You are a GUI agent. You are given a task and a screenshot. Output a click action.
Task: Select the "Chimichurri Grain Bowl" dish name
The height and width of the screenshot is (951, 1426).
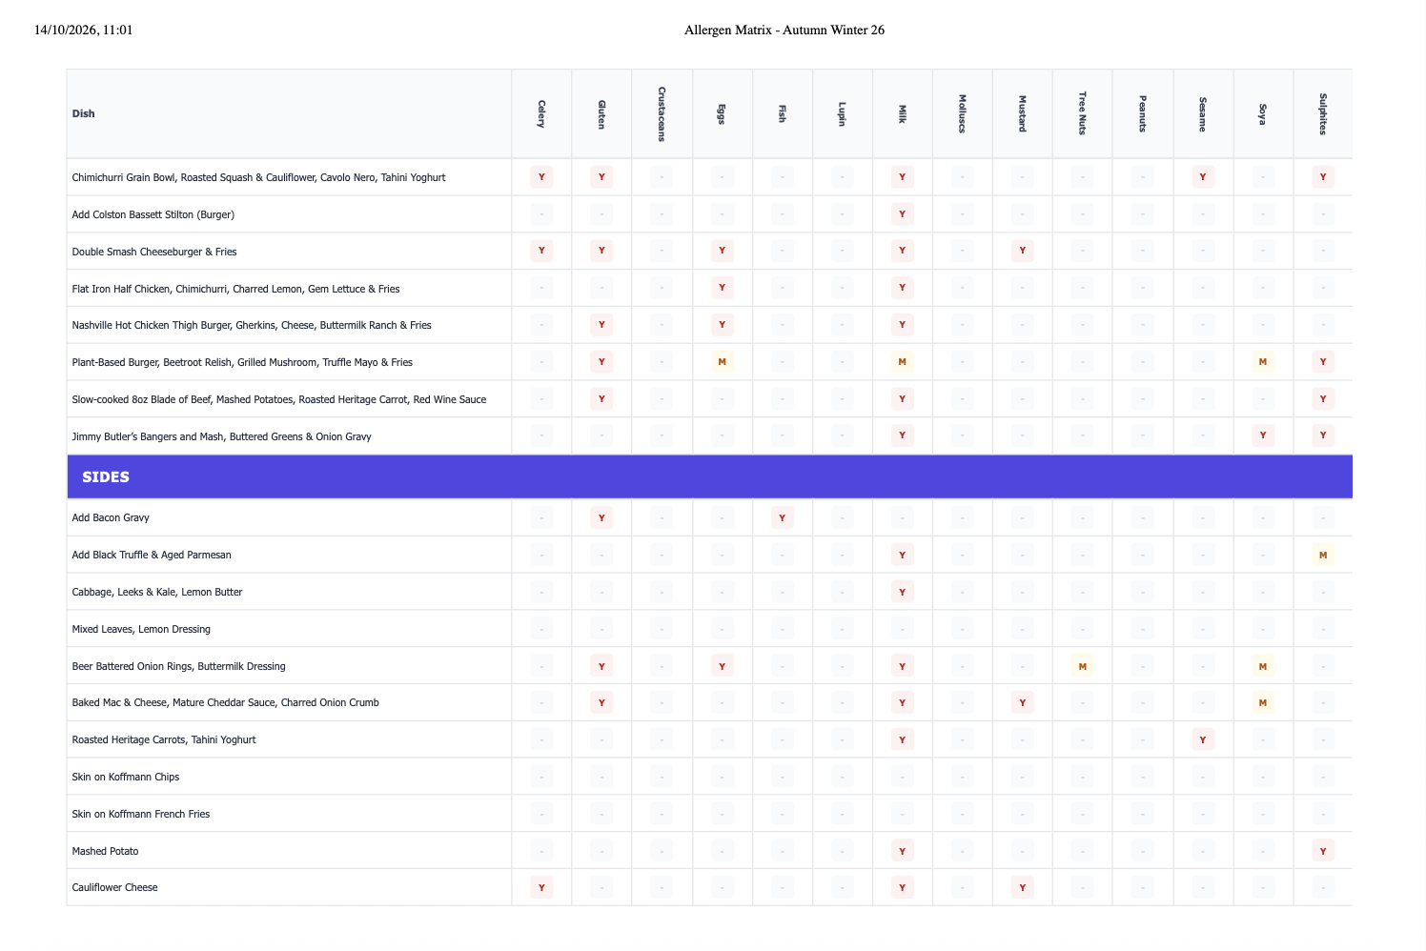click(258, 177)
